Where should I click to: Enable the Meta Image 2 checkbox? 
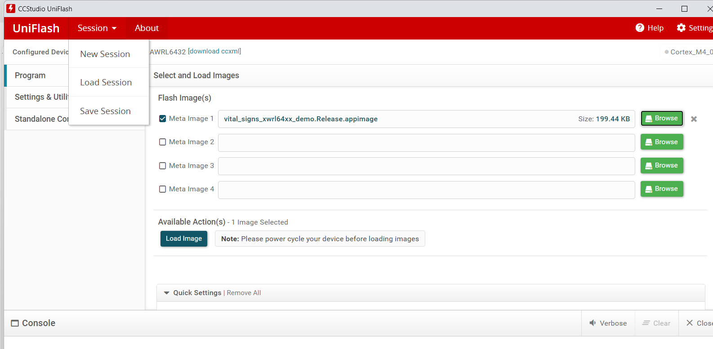163,142
